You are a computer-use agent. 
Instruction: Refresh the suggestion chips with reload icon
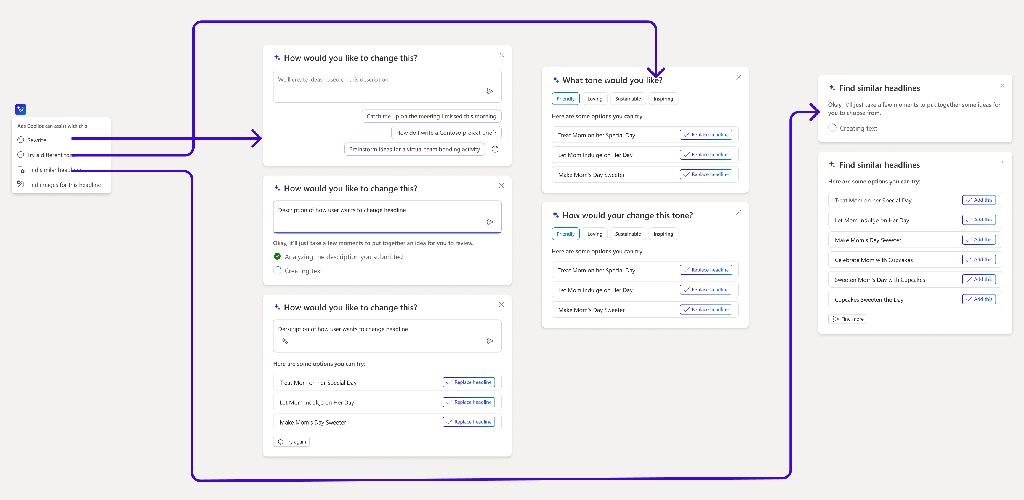[495, 149]
